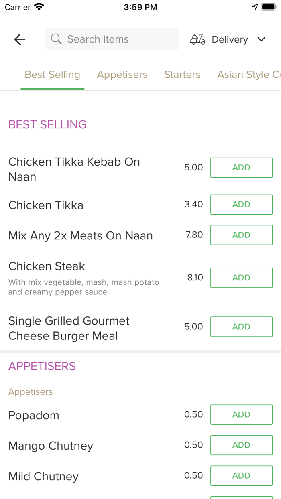Add Chicken Tikka Kebab On Naan
281x499 pixels.
coord(241,168)
